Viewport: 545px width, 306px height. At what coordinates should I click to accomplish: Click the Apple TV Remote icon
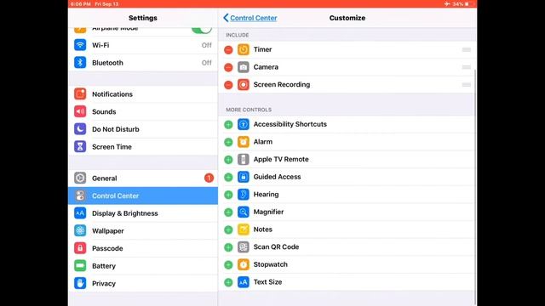[244, 159]
